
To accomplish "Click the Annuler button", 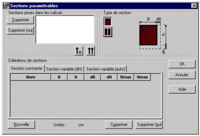I will (182, 75).
